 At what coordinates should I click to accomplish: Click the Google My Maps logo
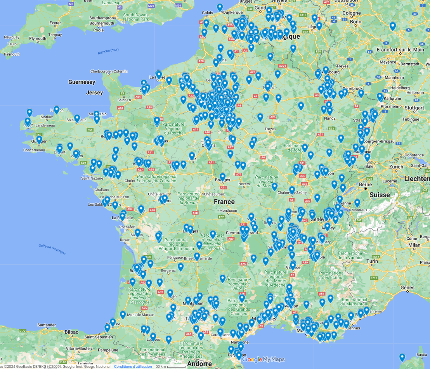pyautogui.click(x=263, y=359)
